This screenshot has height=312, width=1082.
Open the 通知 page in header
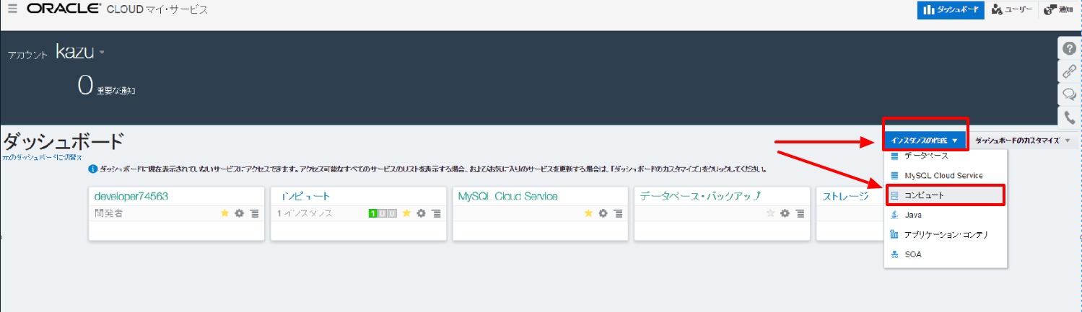pyautogui.click(x=1058, y=10)
